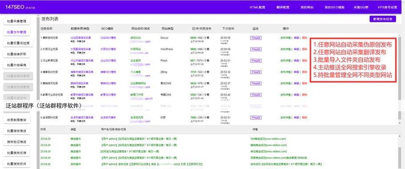Click 编辑 for the WordPress task row
This screenshot has width=405, height=169.
pyautogui.click(x=296, y=49)
